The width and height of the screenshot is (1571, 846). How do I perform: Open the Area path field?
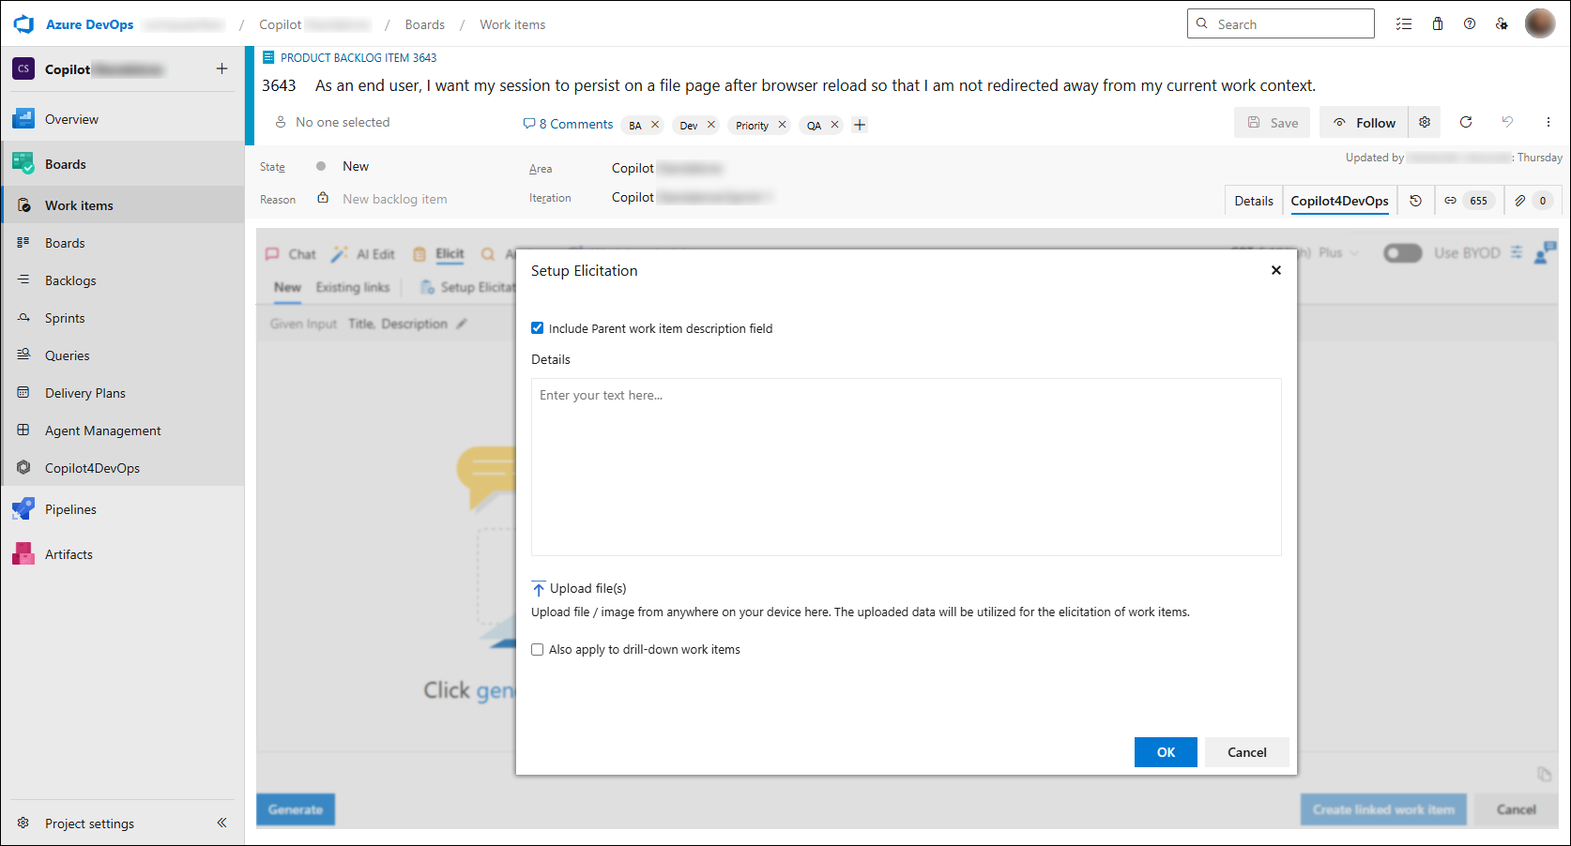(668, 168)
